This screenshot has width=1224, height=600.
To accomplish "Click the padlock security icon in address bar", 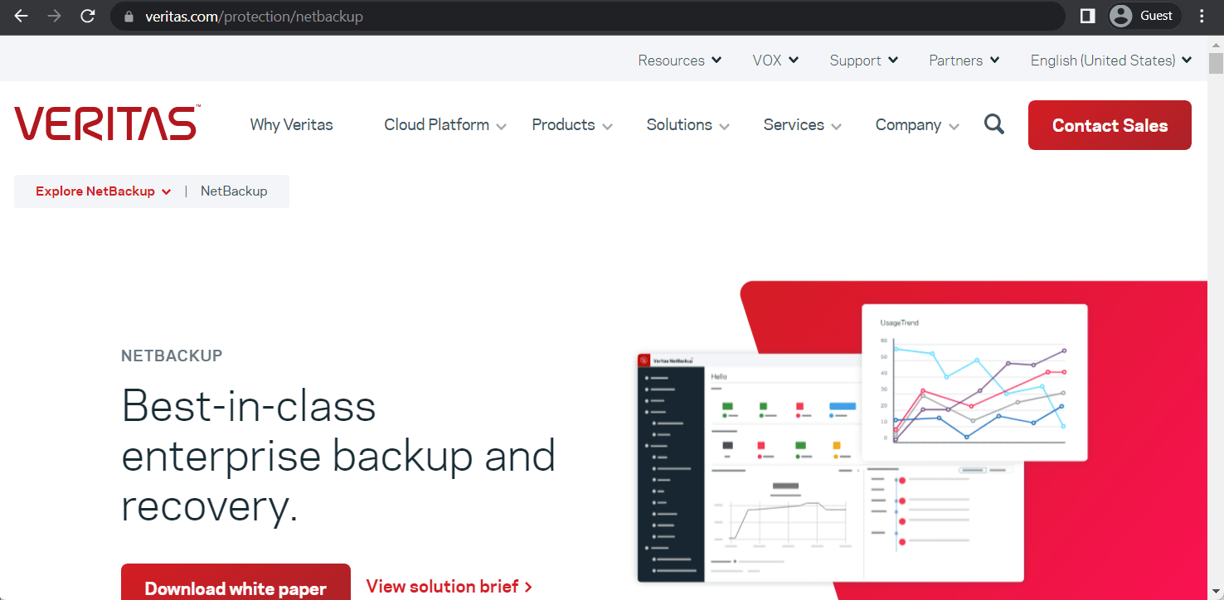I will [x=128, y=15].
